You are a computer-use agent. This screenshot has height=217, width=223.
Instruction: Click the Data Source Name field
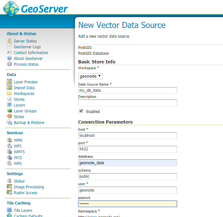click(127, 90)
